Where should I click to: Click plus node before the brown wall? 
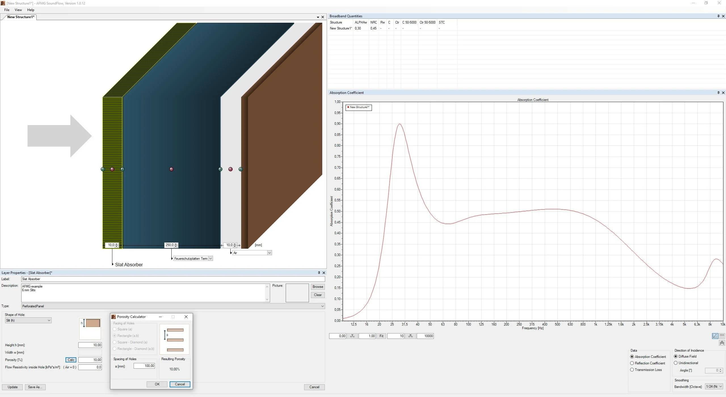241,169
